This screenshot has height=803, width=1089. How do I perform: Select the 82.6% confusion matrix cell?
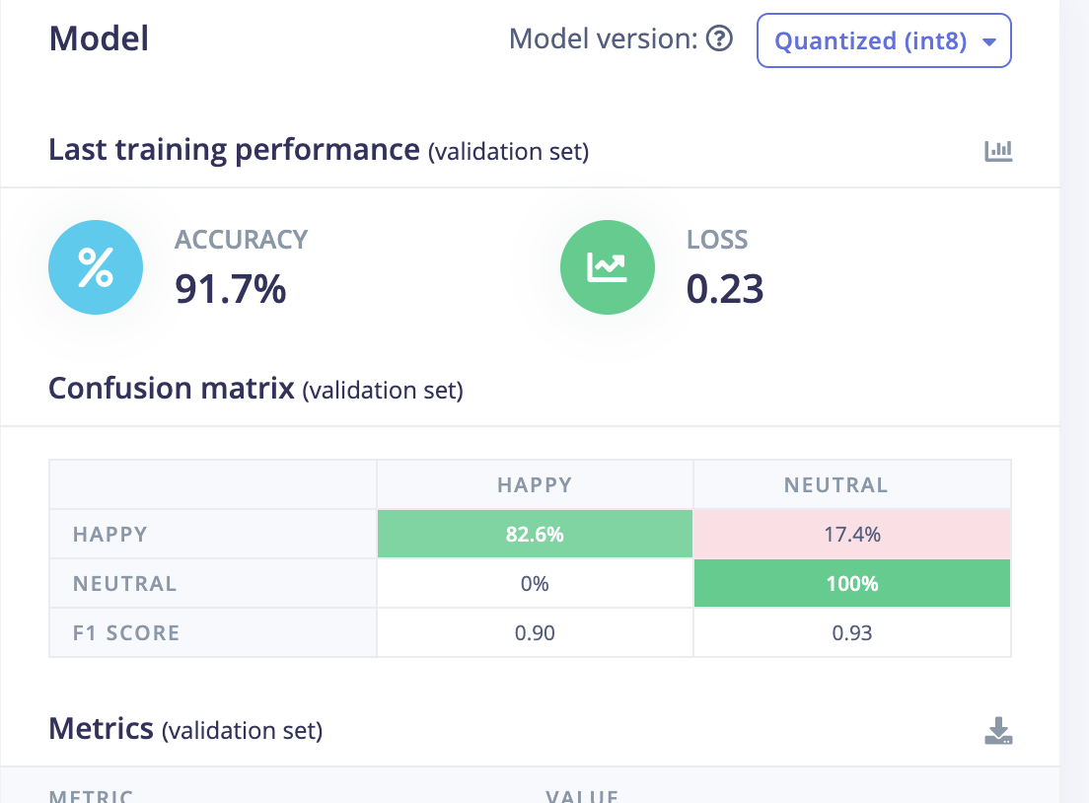click(x=535, y=534)
